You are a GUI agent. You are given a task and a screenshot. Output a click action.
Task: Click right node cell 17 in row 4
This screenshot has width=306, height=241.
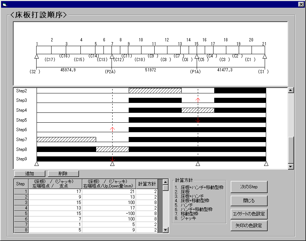click(109, 208)
